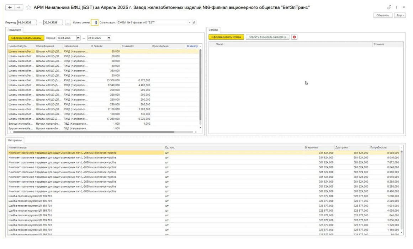Click the red delete icon in Заказы panel
This screenshot has height=249, width=413.
[x=294, y=37]
